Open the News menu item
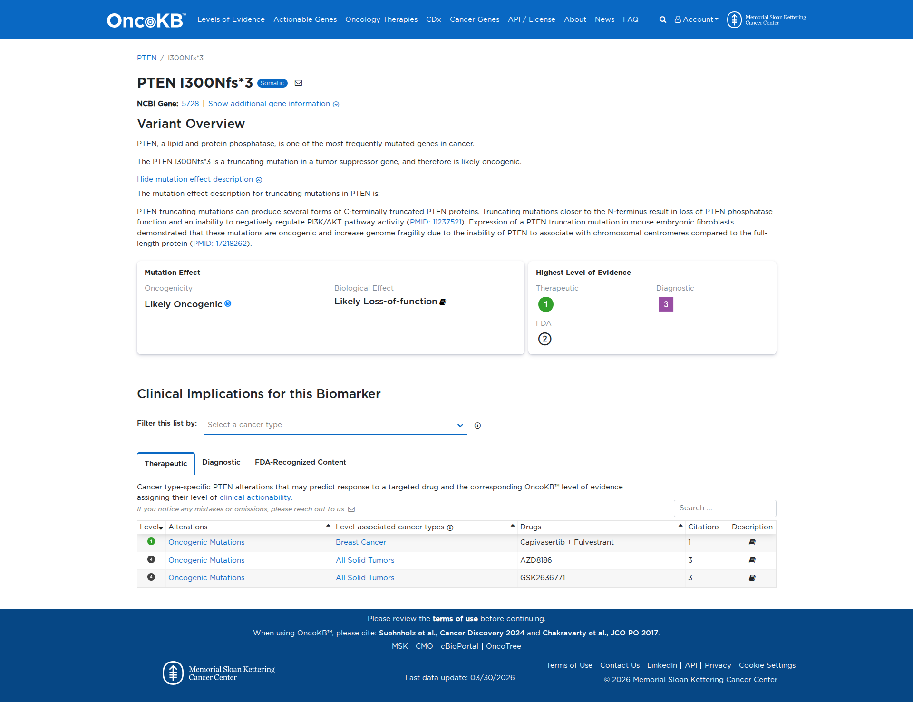 604,19
